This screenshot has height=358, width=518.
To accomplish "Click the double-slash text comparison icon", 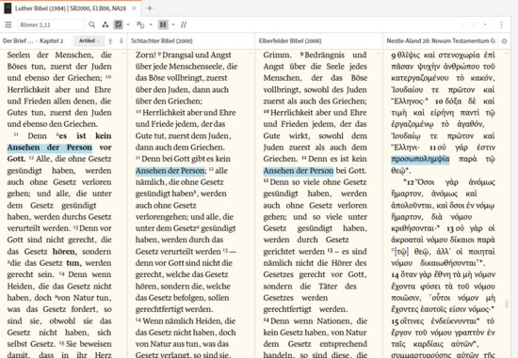I will [184, 24].
